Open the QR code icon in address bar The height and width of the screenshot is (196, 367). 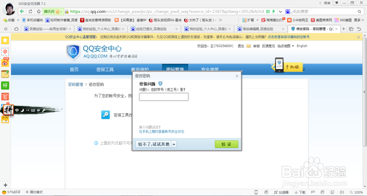tap(268, 11)
